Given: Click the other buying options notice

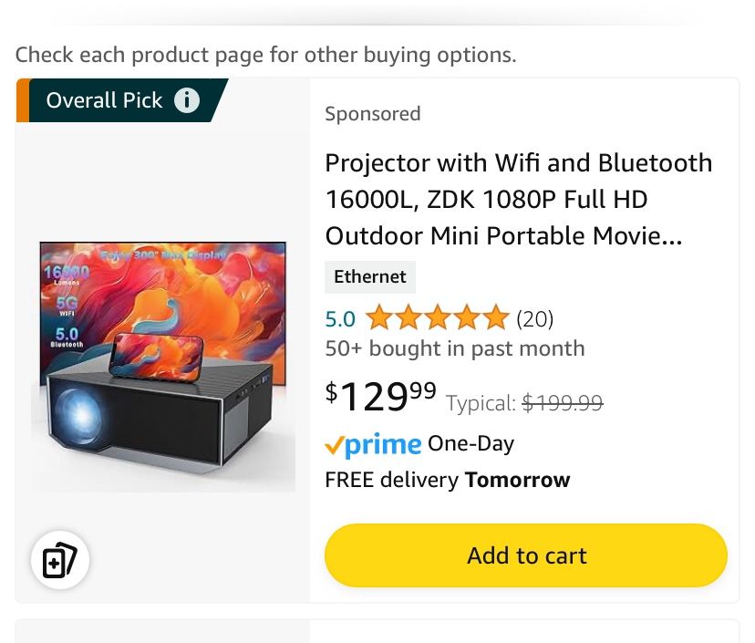Looking at the screenshot, I should pos(265,55).
